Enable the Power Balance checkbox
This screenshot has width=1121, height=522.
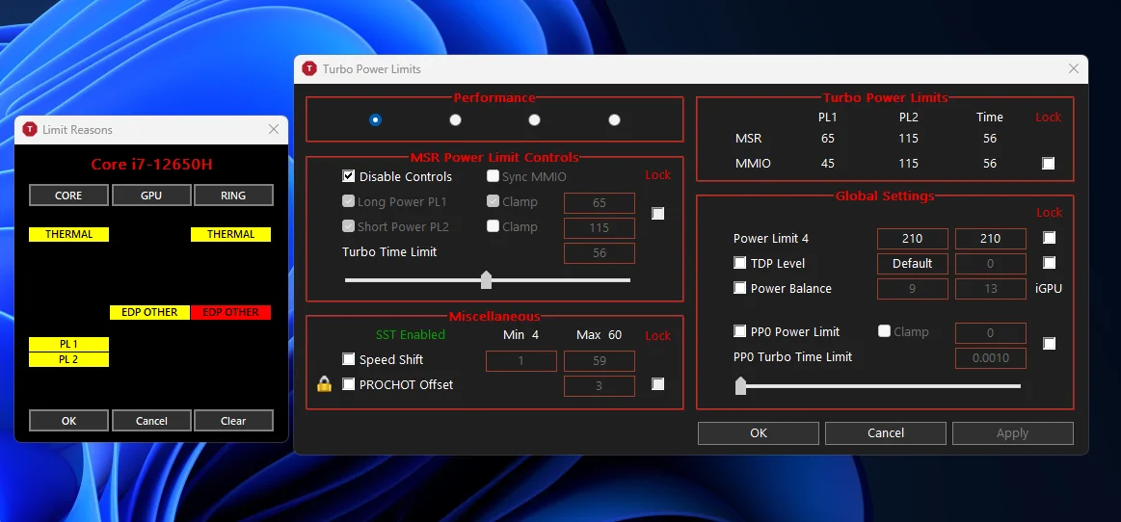click(x=740, y=289)
